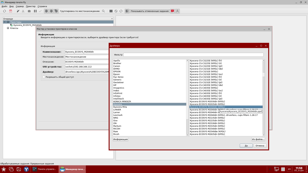
Task: Click 'Отмена' in the Драйверы dialog
Action: 260,146
